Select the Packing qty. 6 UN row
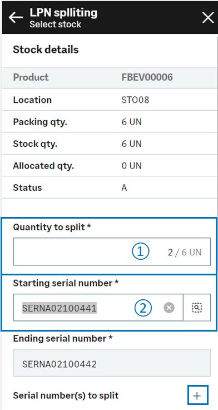This screenshot has width=218, height=410. (x=110, y=122)
